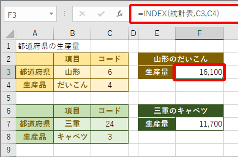Select column F header

[x=200, y=33]
